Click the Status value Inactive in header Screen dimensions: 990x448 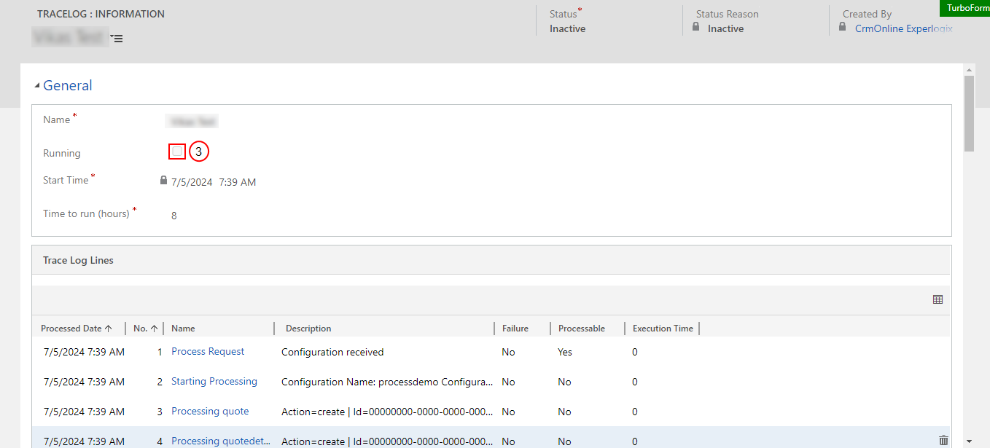(568, 29)
